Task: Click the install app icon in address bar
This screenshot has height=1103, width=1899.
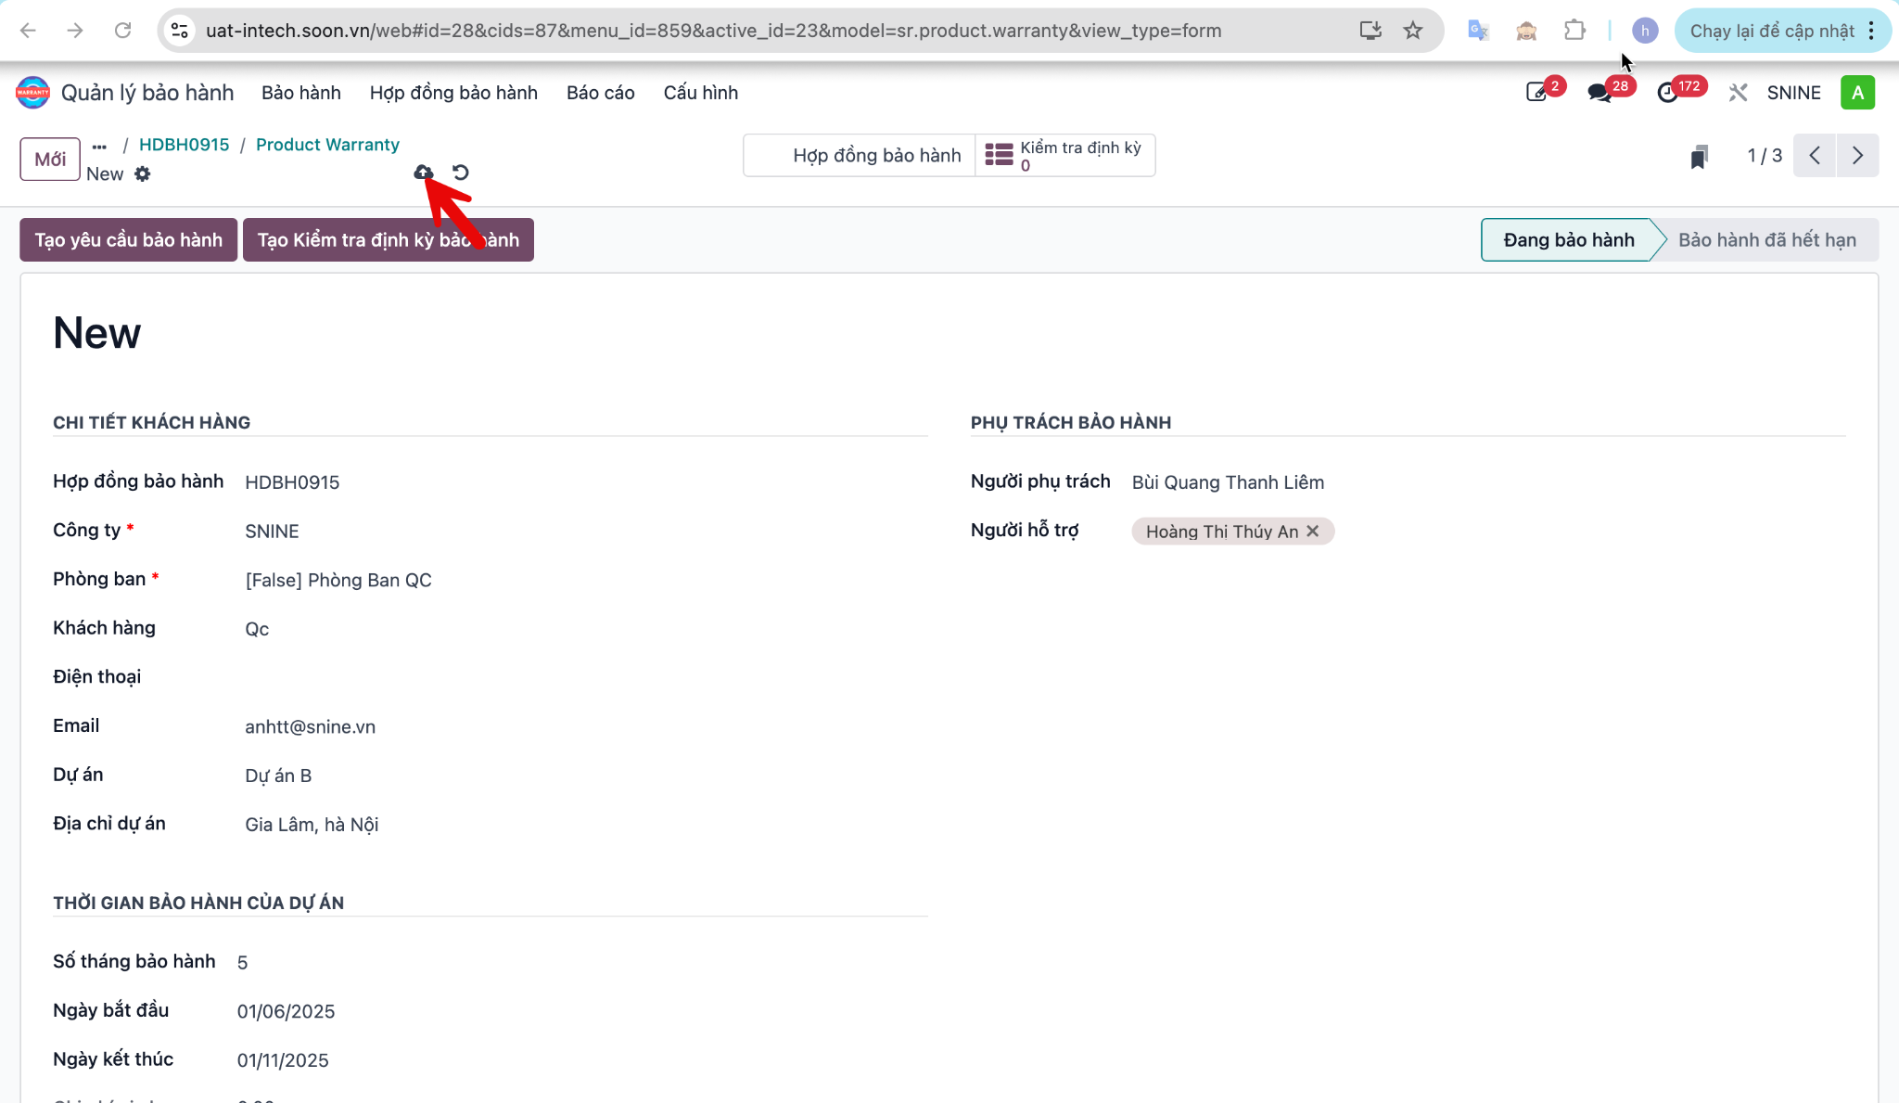Action: pyautogui.click(x=1370, y=31)
